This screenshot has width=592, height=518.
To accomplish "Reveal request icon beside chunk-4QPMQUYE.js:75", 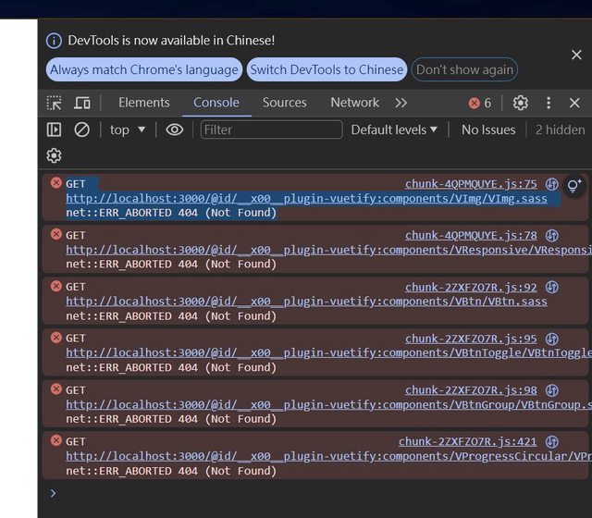I will [552, 184].
